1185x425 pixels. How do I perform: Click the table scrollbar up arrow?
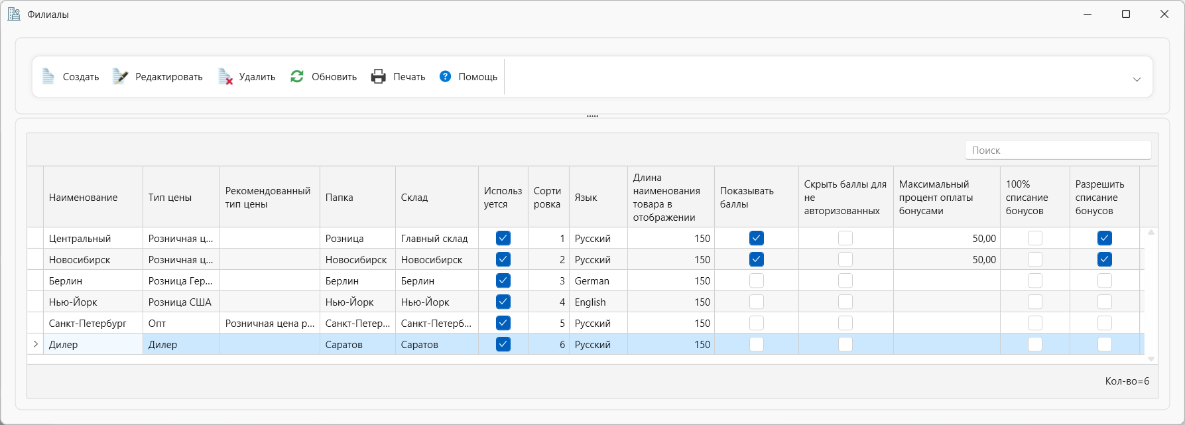point(1151,232)
